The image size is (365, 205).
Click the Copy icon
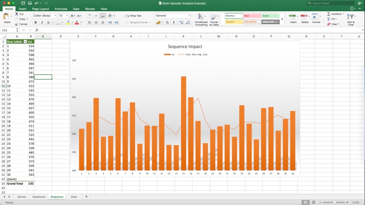click(x=17, y=19)
